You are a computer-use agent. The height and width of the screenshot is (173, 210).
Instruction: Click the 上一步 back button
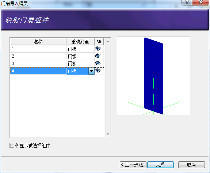click(133, 165)
